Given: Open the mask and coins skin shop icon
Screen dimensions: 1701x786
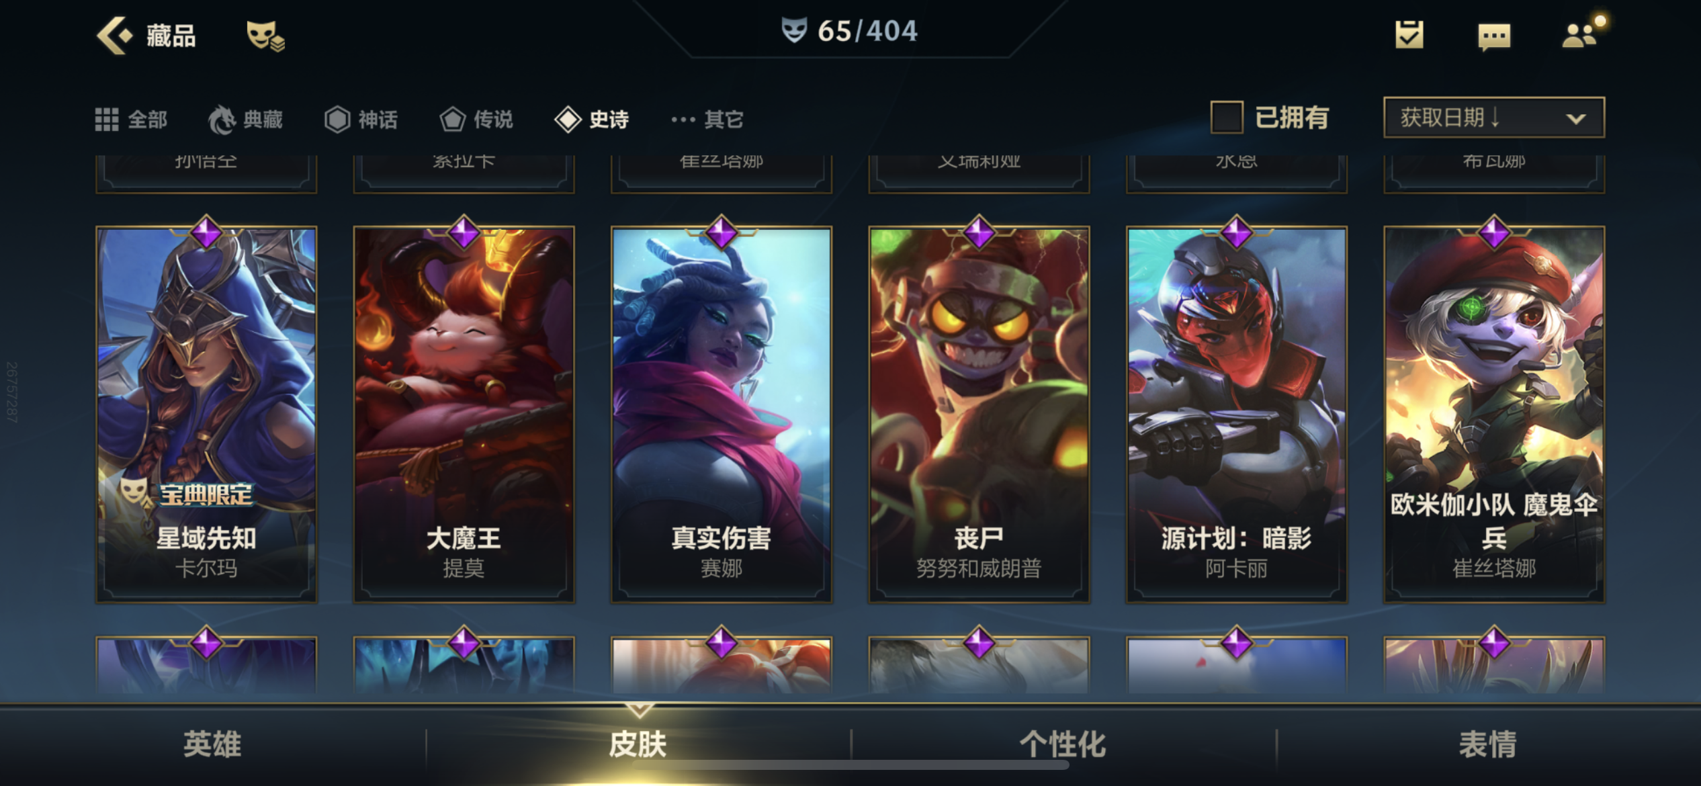Looking at the screenshot, I should coord(265,36).
